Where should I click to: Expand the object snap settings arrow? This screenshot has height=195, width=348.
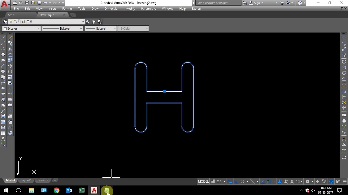coord(274,181)
